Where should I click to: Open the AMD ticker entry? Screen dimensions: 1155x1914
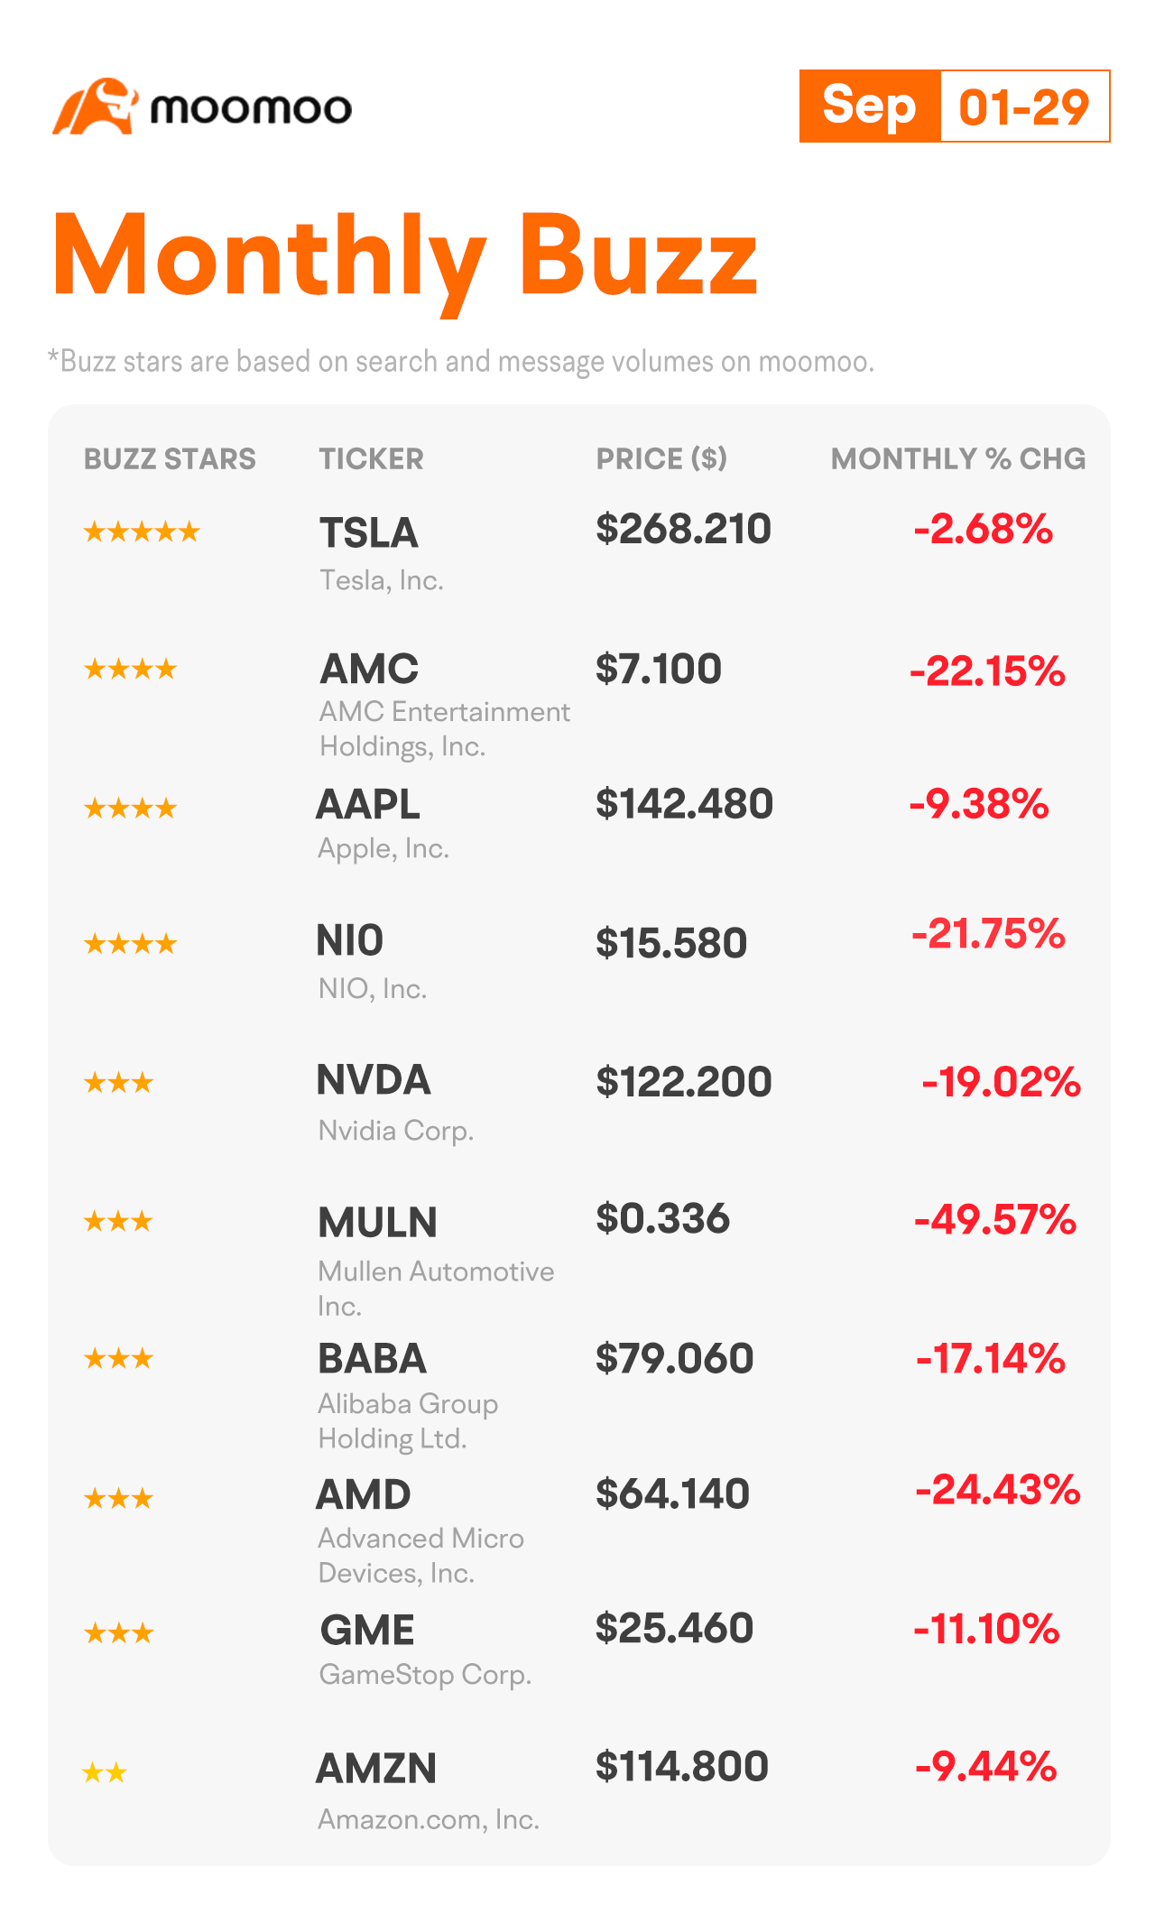click(420, 1531)
